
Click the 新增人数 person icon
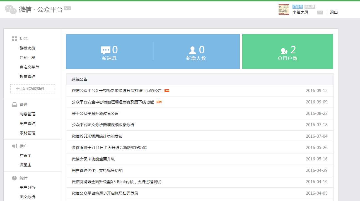pos(192,50)
